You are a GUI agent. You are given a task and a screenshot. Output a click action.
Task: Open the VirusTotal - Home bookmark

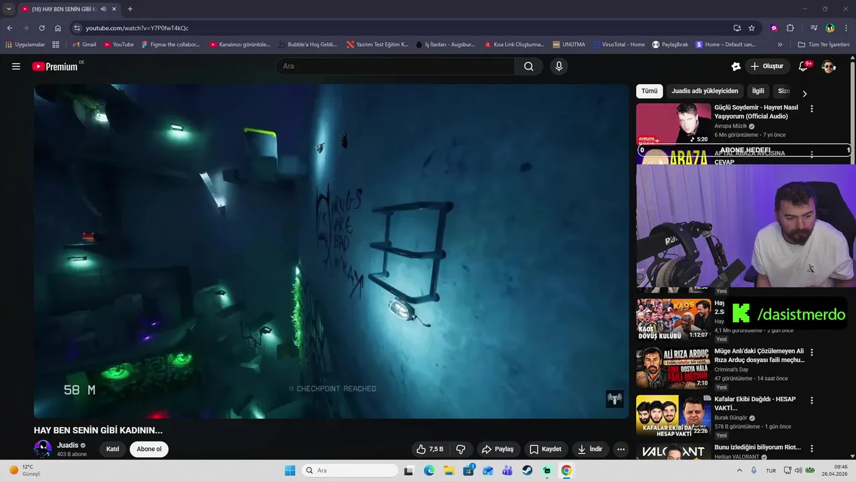coord(619,45)
